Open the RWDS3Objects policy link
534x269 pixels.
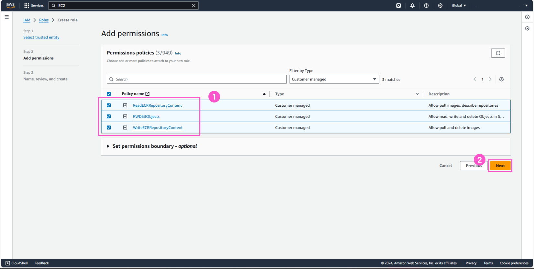pos(146,116)
